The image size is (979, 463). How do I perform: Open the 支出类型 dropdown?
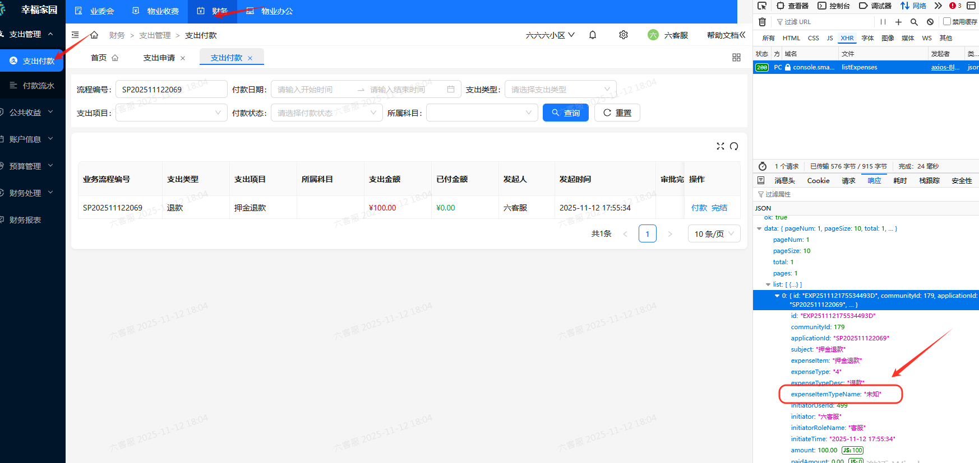[560, 90]
